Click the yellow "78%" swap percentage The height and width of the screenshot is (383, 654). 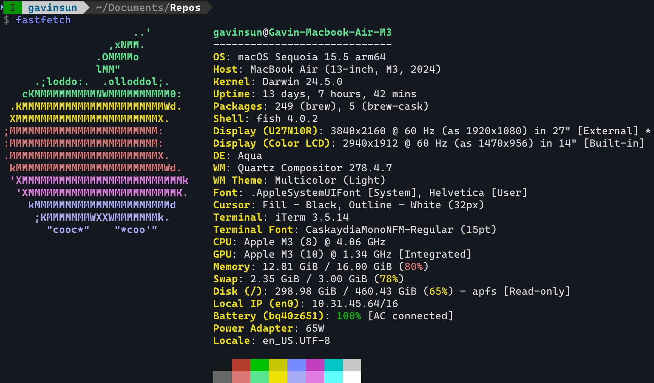pos(389,279)
